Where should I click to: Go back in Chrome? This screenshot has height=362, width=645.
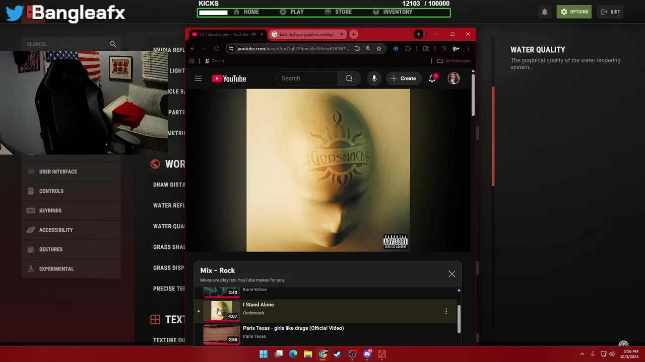192,49
